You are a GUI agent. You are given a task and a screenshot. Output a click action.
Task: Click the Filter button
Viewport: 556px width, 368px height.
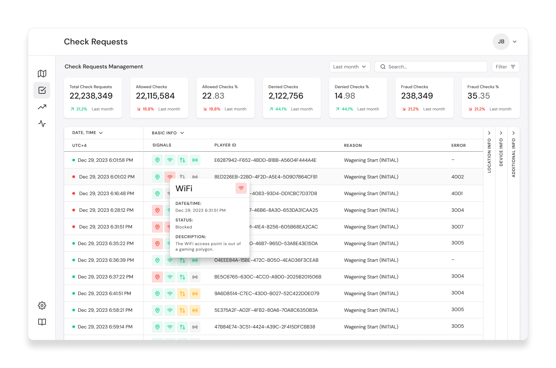pos(506,67)
